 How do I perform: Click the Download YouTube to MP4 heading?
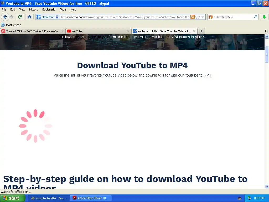point(132,65)
